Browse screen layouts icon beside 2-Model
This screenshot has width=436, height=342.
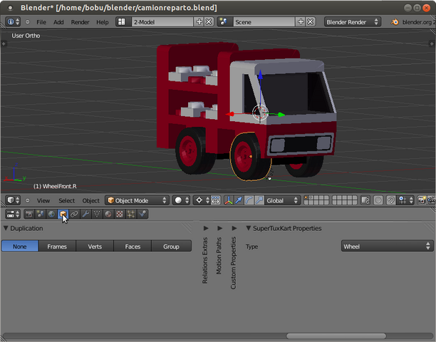click(x=123, y=21)
